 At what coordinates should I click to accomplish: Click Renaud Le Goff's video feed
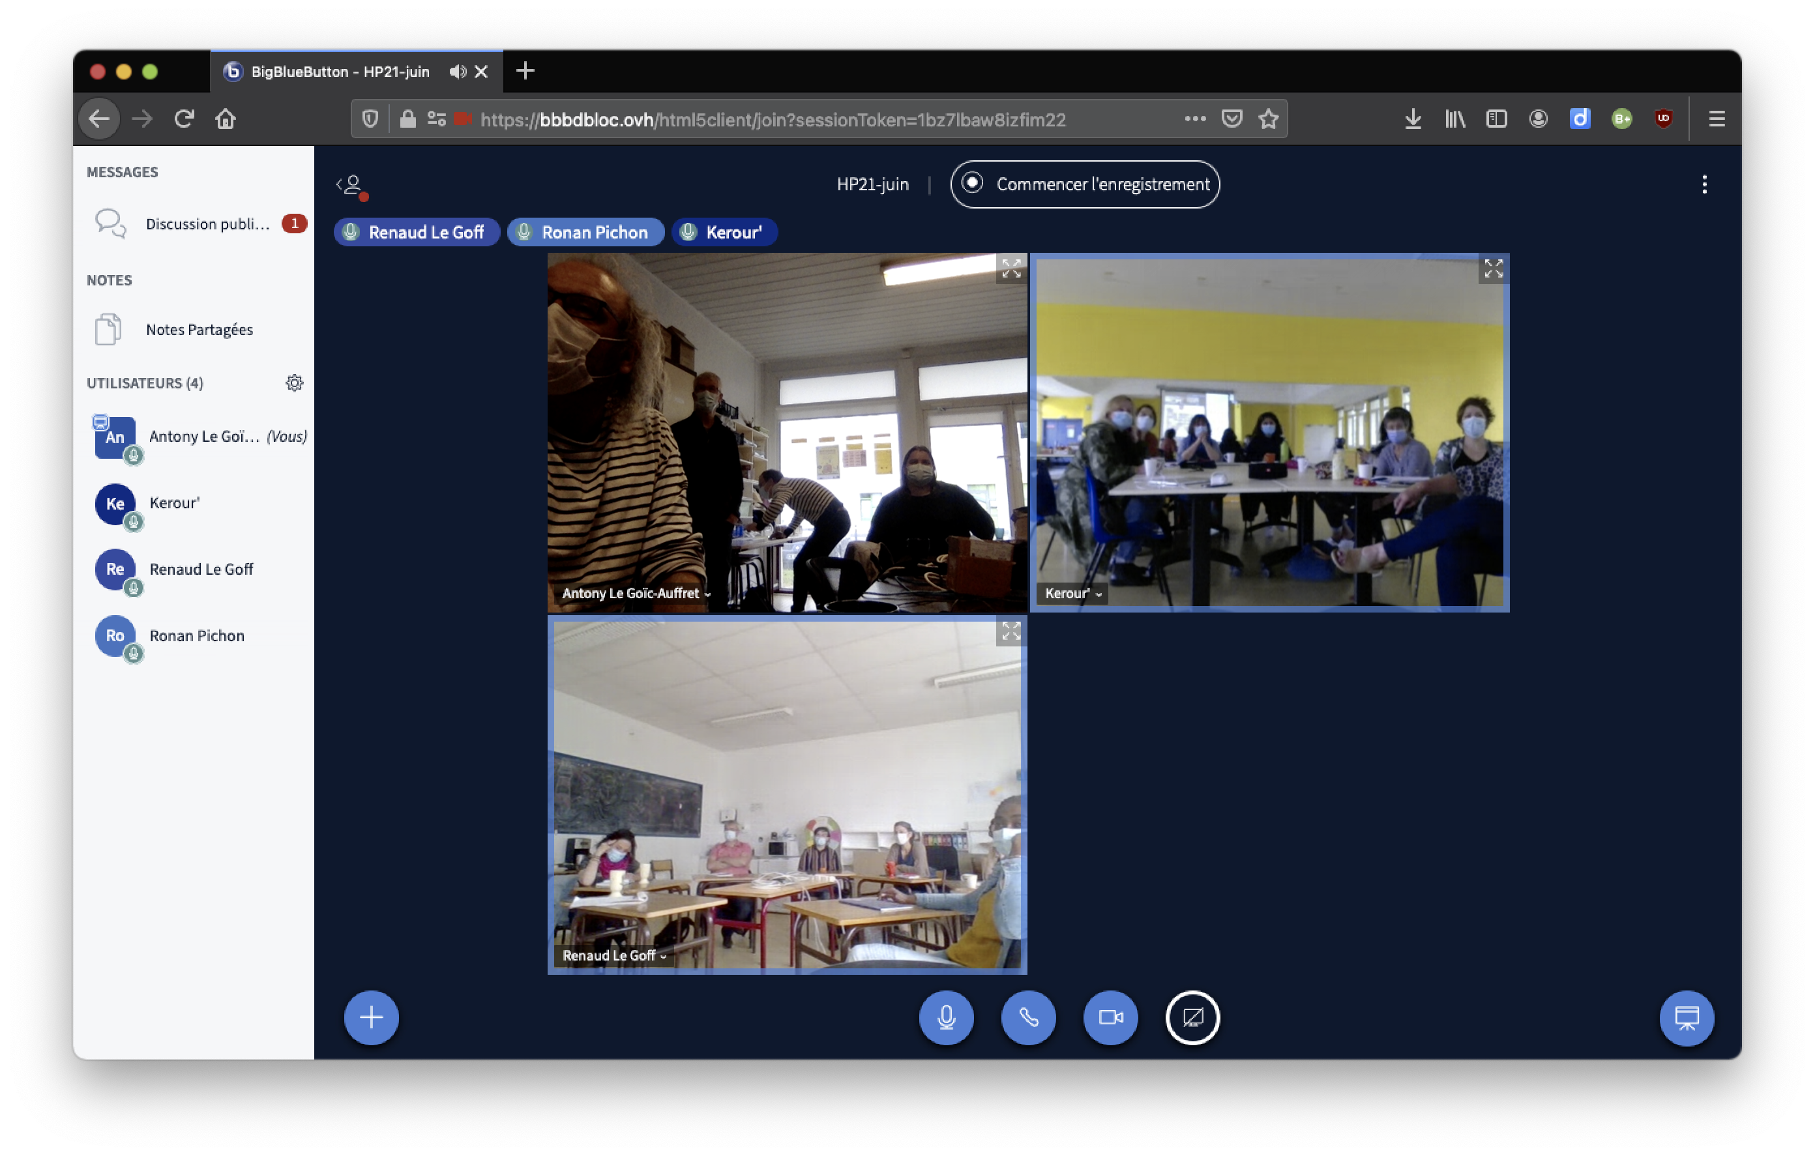click(787, 794)
